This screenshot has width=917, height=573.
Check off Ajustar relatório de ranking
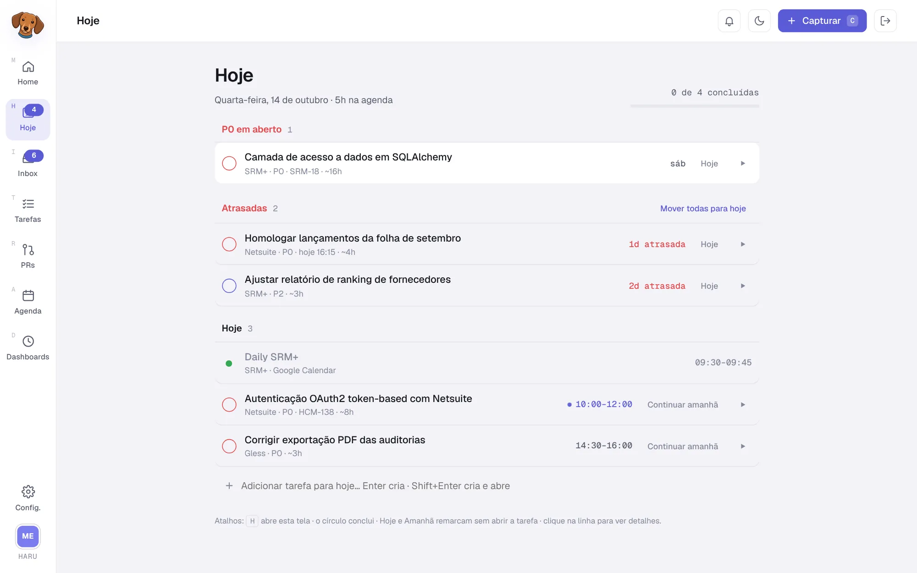(x=229, y=286)
